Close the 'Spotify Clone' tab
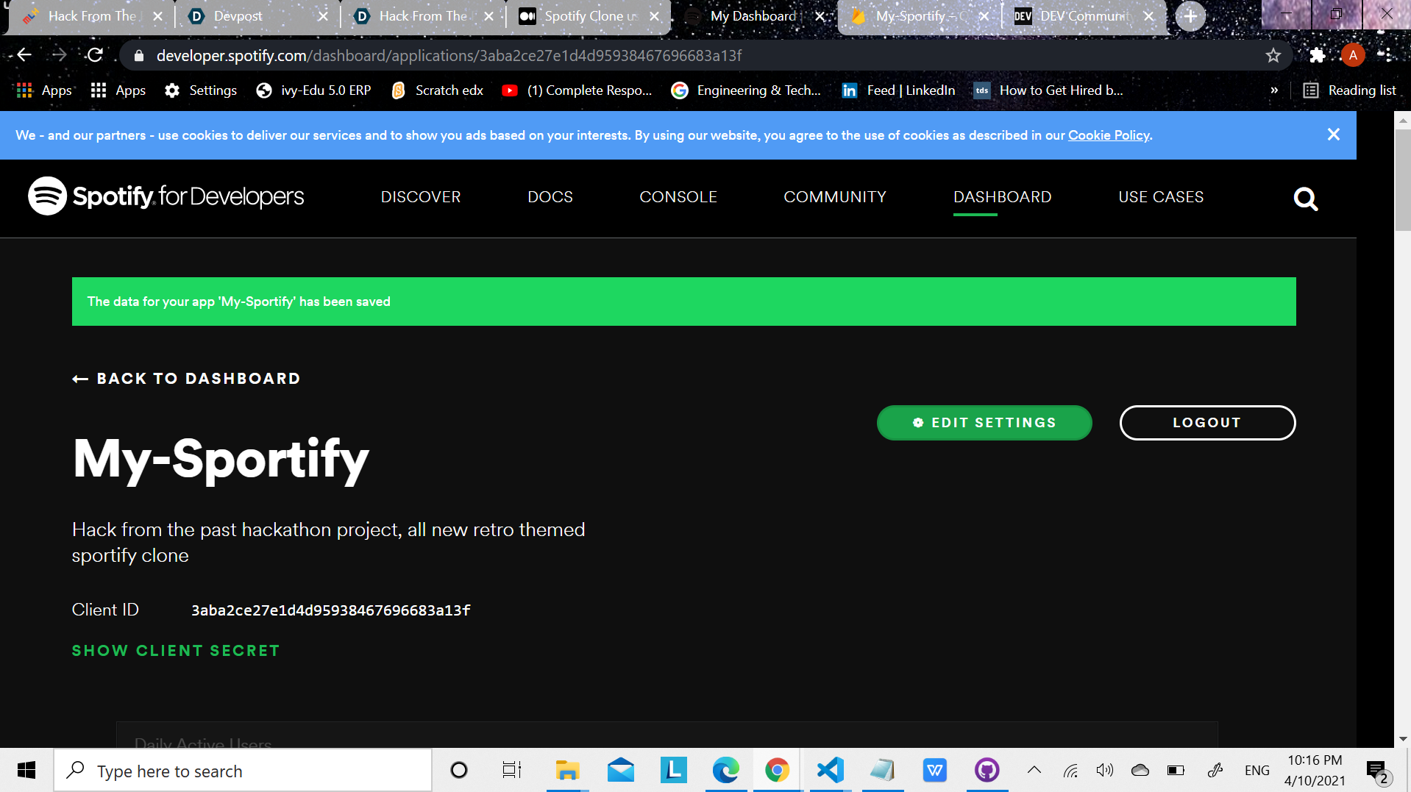This screenshot has height=792, width=1411. 654,16
